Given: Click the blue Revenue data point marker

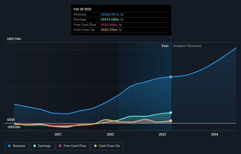Looking at the screenshot, I should pyautogui.click(x=171, y=77).
